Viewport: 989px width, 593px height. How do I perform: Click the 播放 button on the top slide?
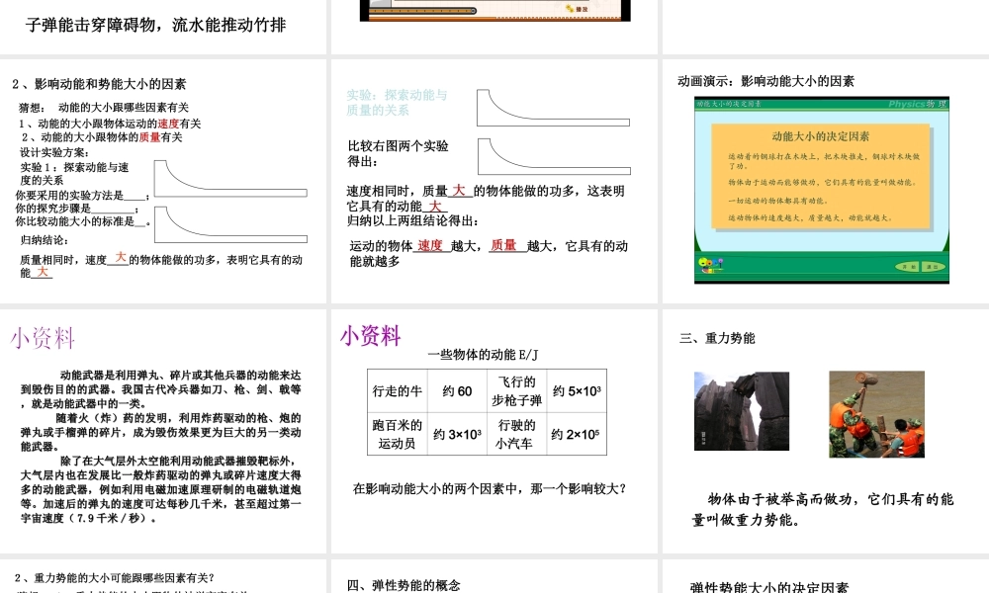pos(578,9)
